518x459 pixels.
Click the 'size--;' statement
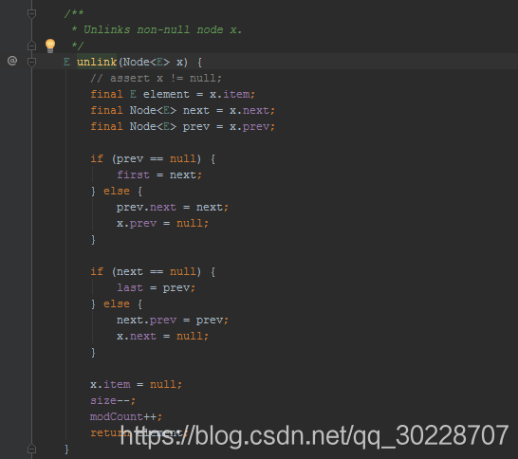[113, 401]
